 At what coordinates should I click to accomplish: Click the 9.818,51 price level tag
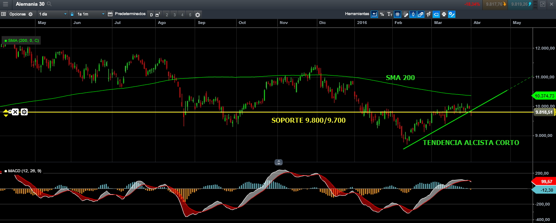pos(544,112)
